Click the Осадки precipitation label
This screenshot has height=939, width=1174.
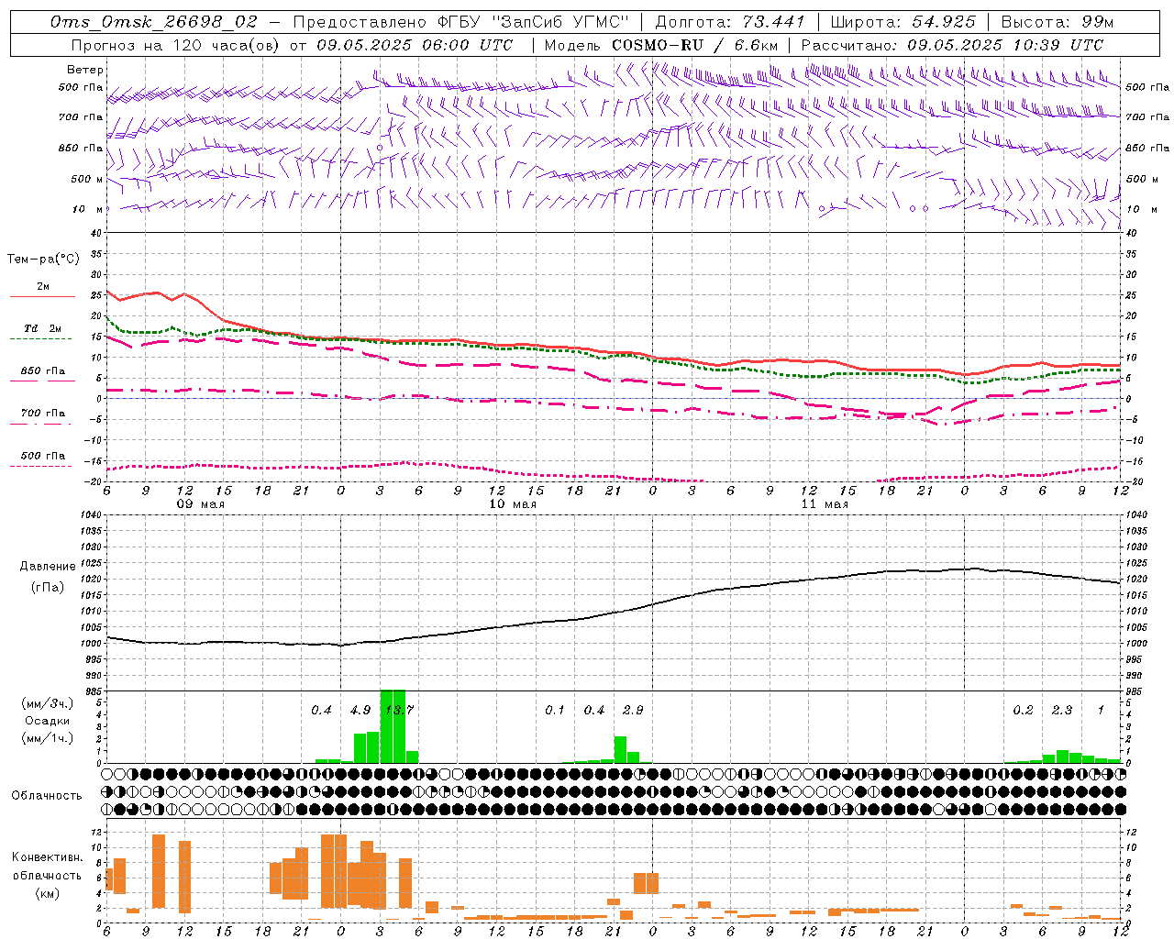[48, 721]
